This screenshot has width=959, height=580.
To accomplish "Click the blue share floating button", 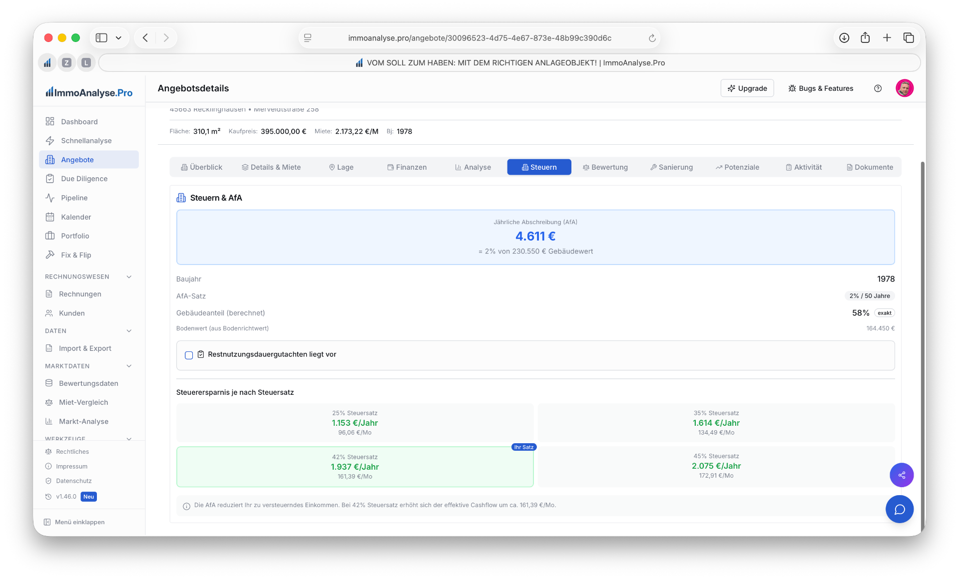I will [x=902, y=475].
